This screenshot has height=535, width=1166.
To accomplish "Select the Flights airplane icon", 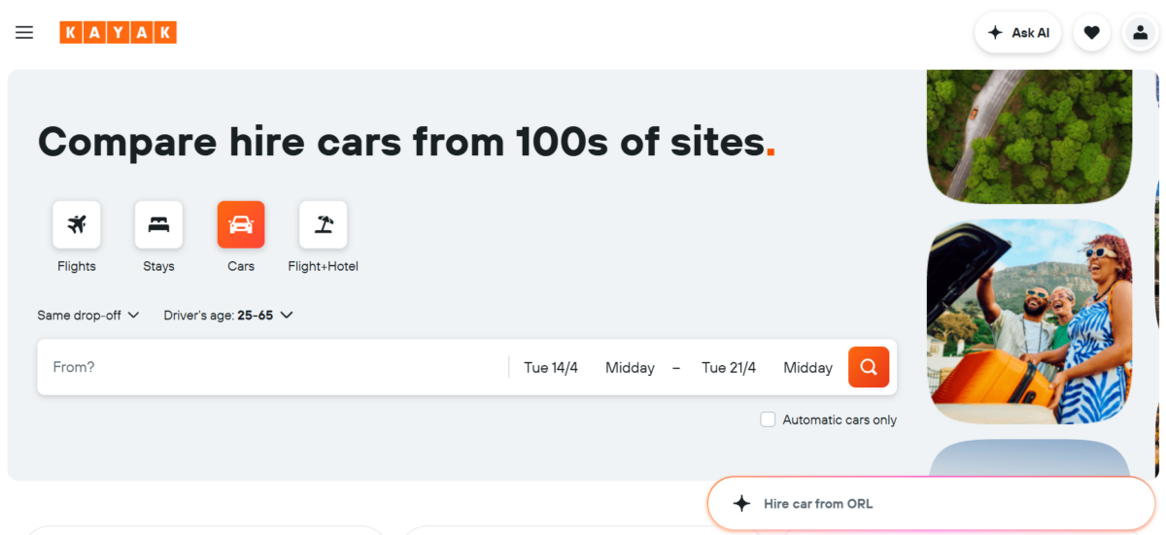I will point(77,225).
